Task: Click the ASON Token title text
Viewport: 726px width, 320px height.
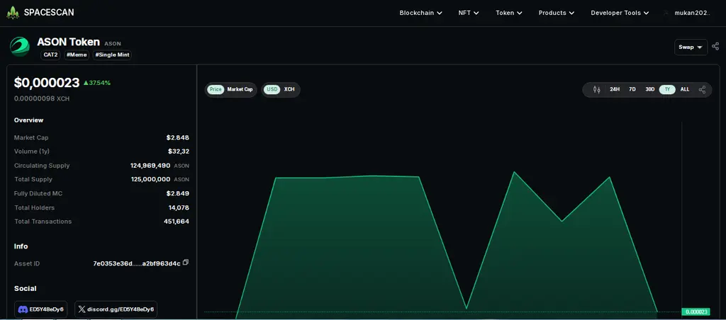Action: tap(69, 42)
